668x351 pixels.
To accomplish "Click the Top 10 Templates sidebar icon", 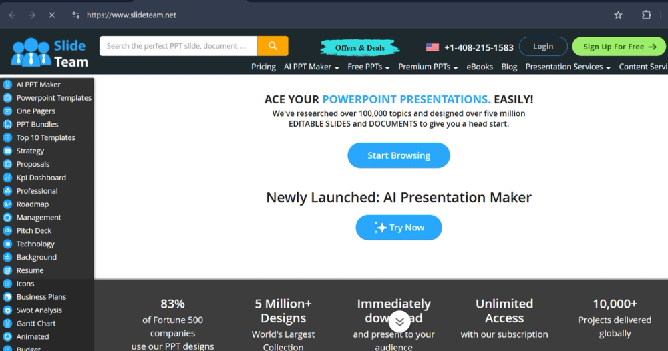I will point(7,137).
